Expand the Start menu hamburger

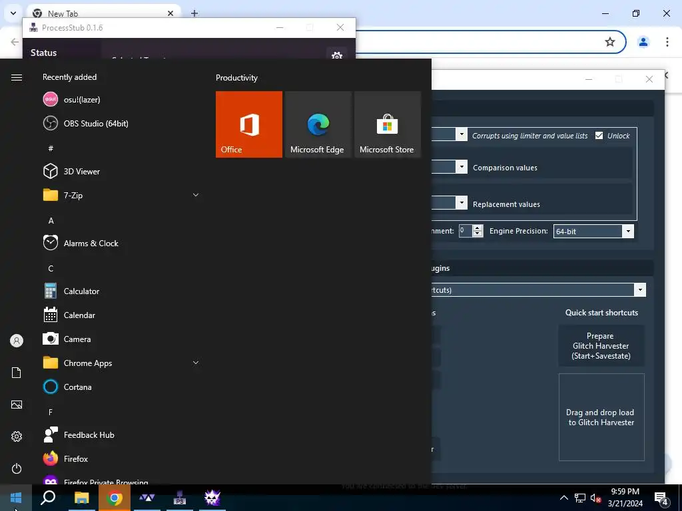(x=17, y=77)
